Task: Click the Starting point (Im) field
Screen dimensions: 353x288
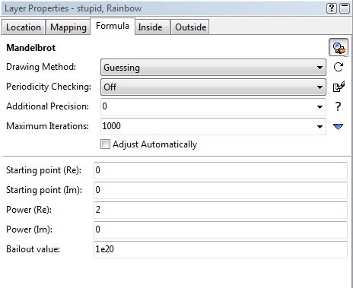Action: point(221,190)
